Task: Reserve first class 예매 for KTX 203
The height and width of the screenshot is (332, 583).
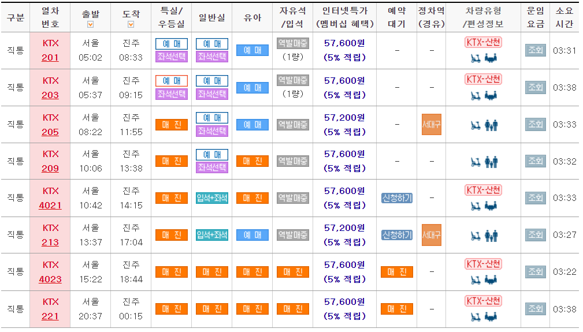Action: [172, 81]
